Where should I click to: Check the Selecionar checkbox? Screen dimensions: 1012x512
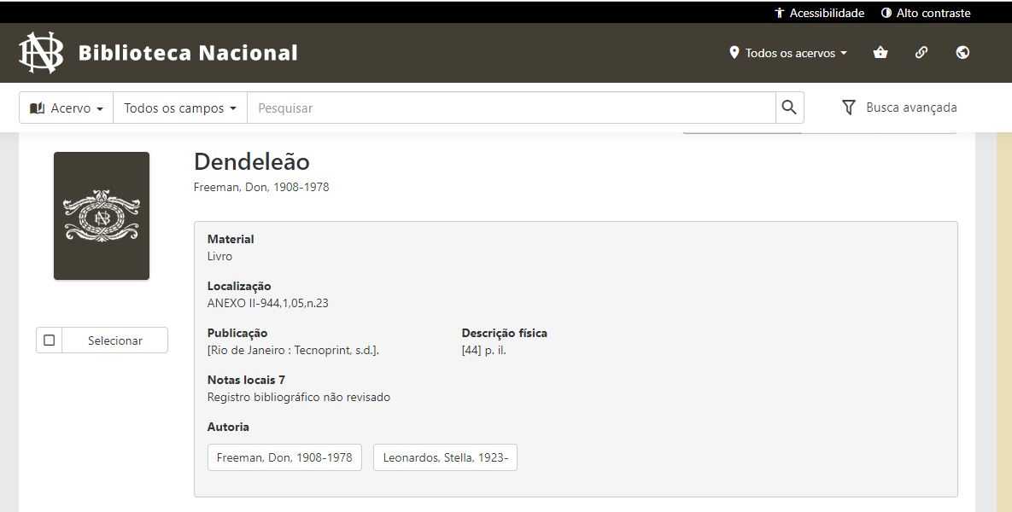pos(50,340)
